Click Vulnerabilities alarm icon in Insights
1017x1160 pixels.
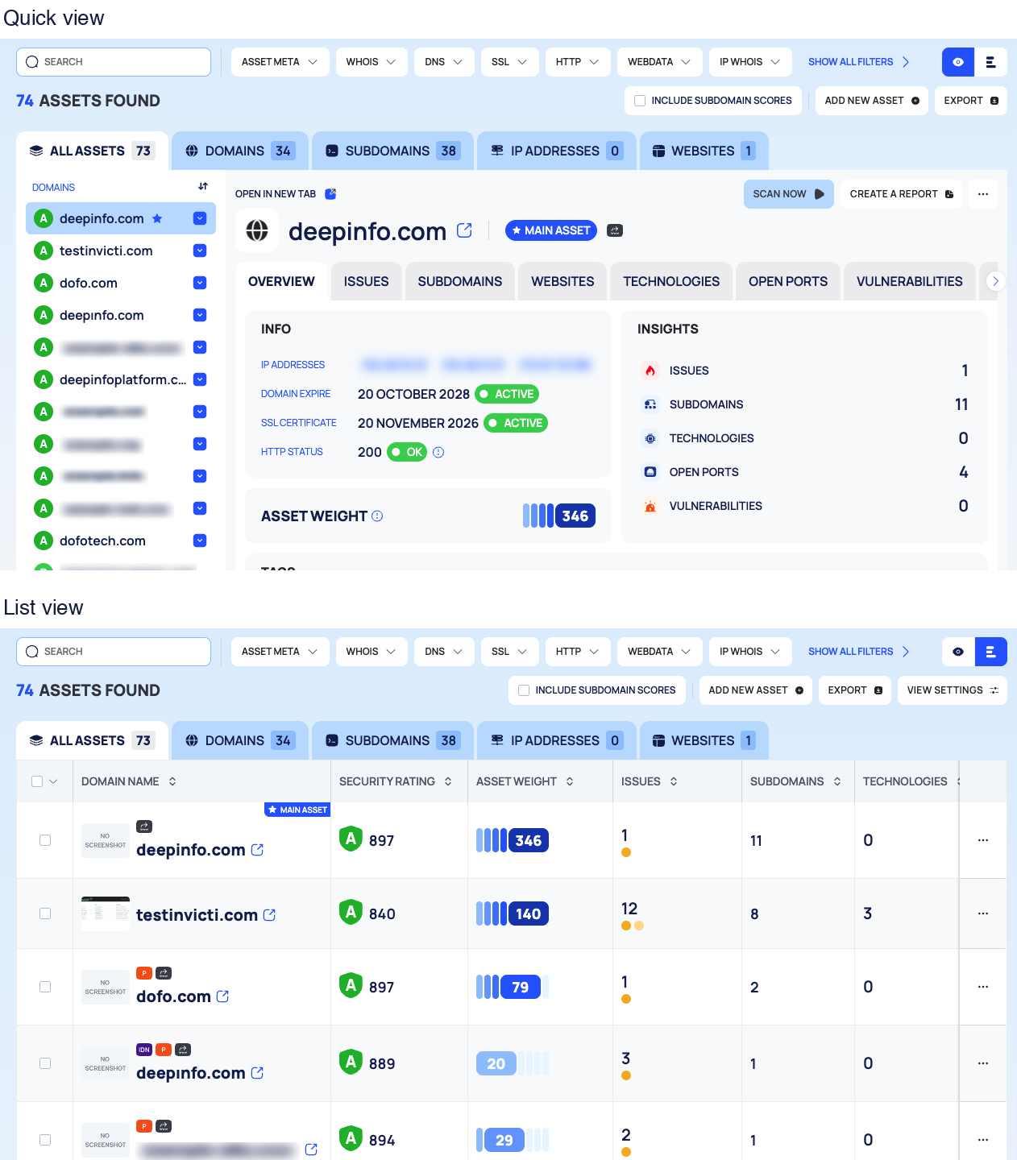(x=650, y=506)
